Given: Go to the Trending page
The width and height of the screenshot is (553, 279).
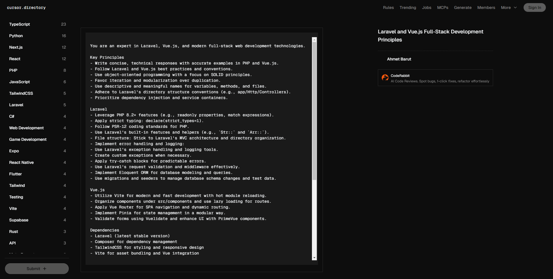Looking at the screenshot, I should click(x=408, y=8).
